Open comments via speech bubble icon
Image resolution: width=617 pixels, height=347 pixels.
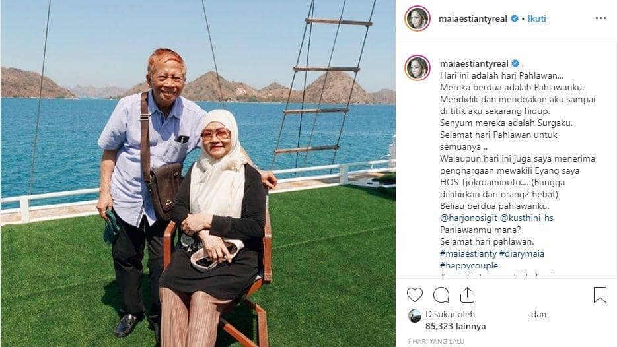441,295
